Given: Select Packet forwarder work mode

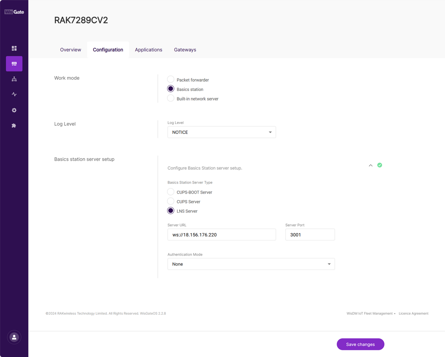Looking at the screenshot, I should [x=171, y=79].
